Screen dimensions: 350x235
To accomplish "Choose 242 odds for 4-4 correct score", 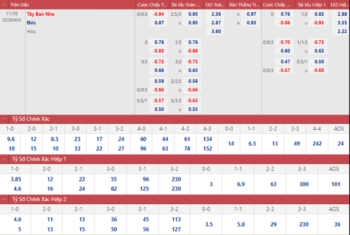I will (317, 144).
